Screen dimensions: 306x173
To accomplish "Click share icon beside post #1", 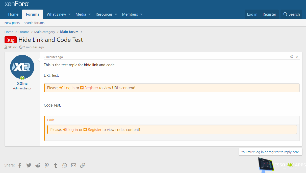I will coord(291,57).
